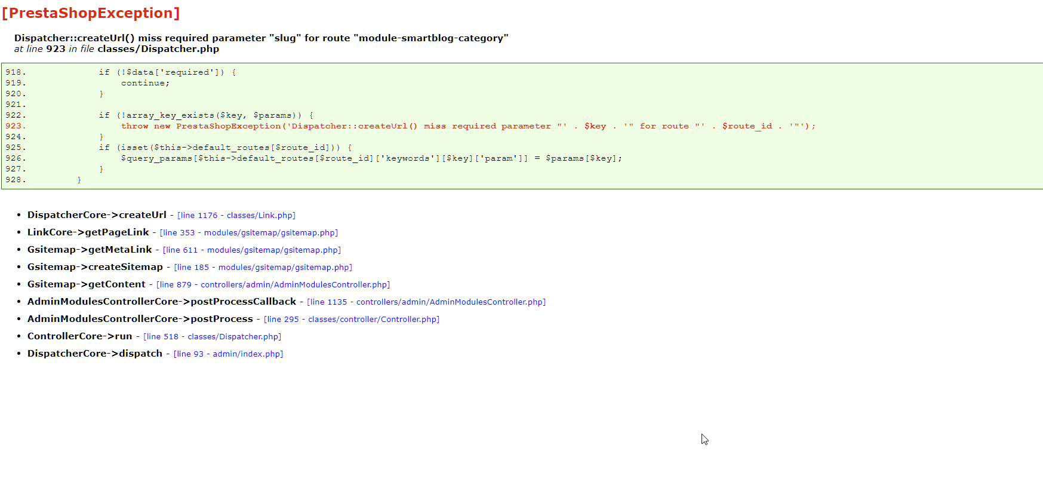Click the [PrestaShopException] heading

91,13
